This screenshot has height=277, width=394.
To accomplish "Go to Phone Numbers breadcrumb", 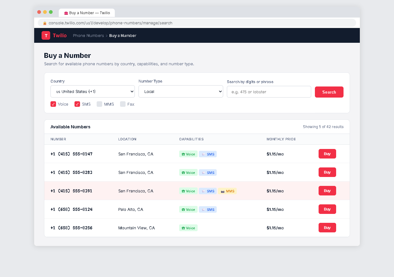I will tap(88, 36).
